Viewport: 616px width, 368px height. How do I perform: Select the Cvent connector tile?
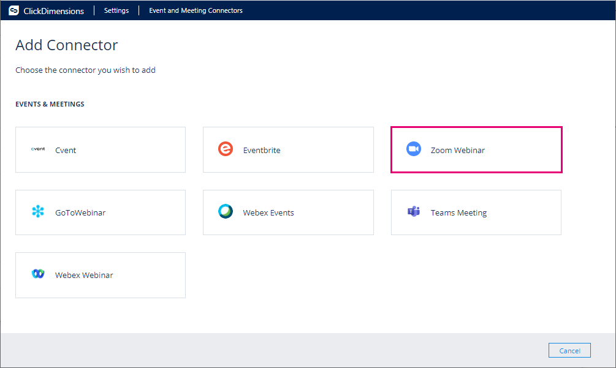[100, 149]
